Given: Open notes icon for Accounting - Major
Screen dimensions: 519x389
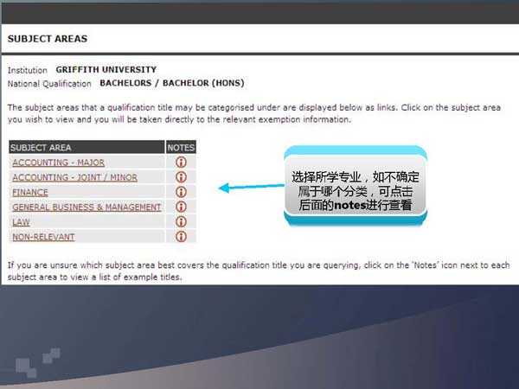Looking at the screenshot, I should [x=181, y=162].
